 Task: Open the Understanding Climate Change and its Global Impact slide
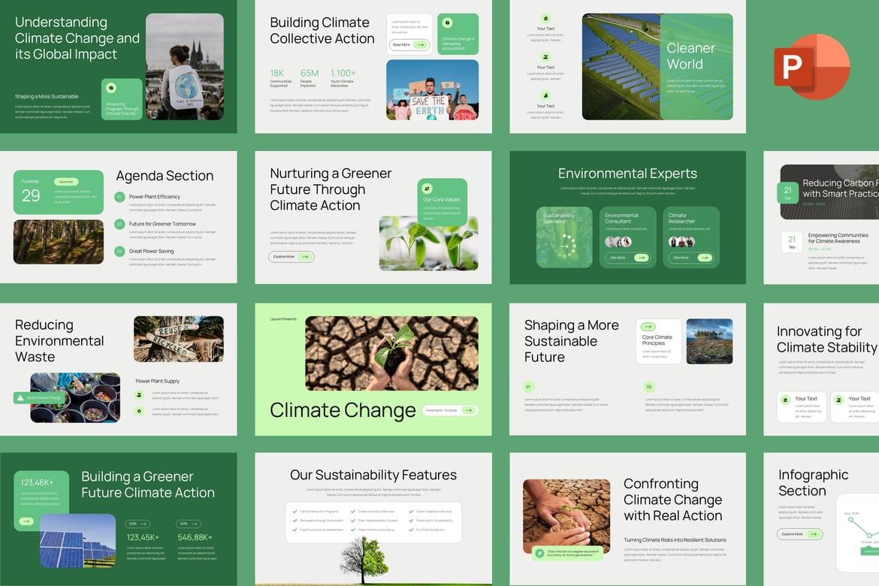pyautogui.click(x=118, y=67)
